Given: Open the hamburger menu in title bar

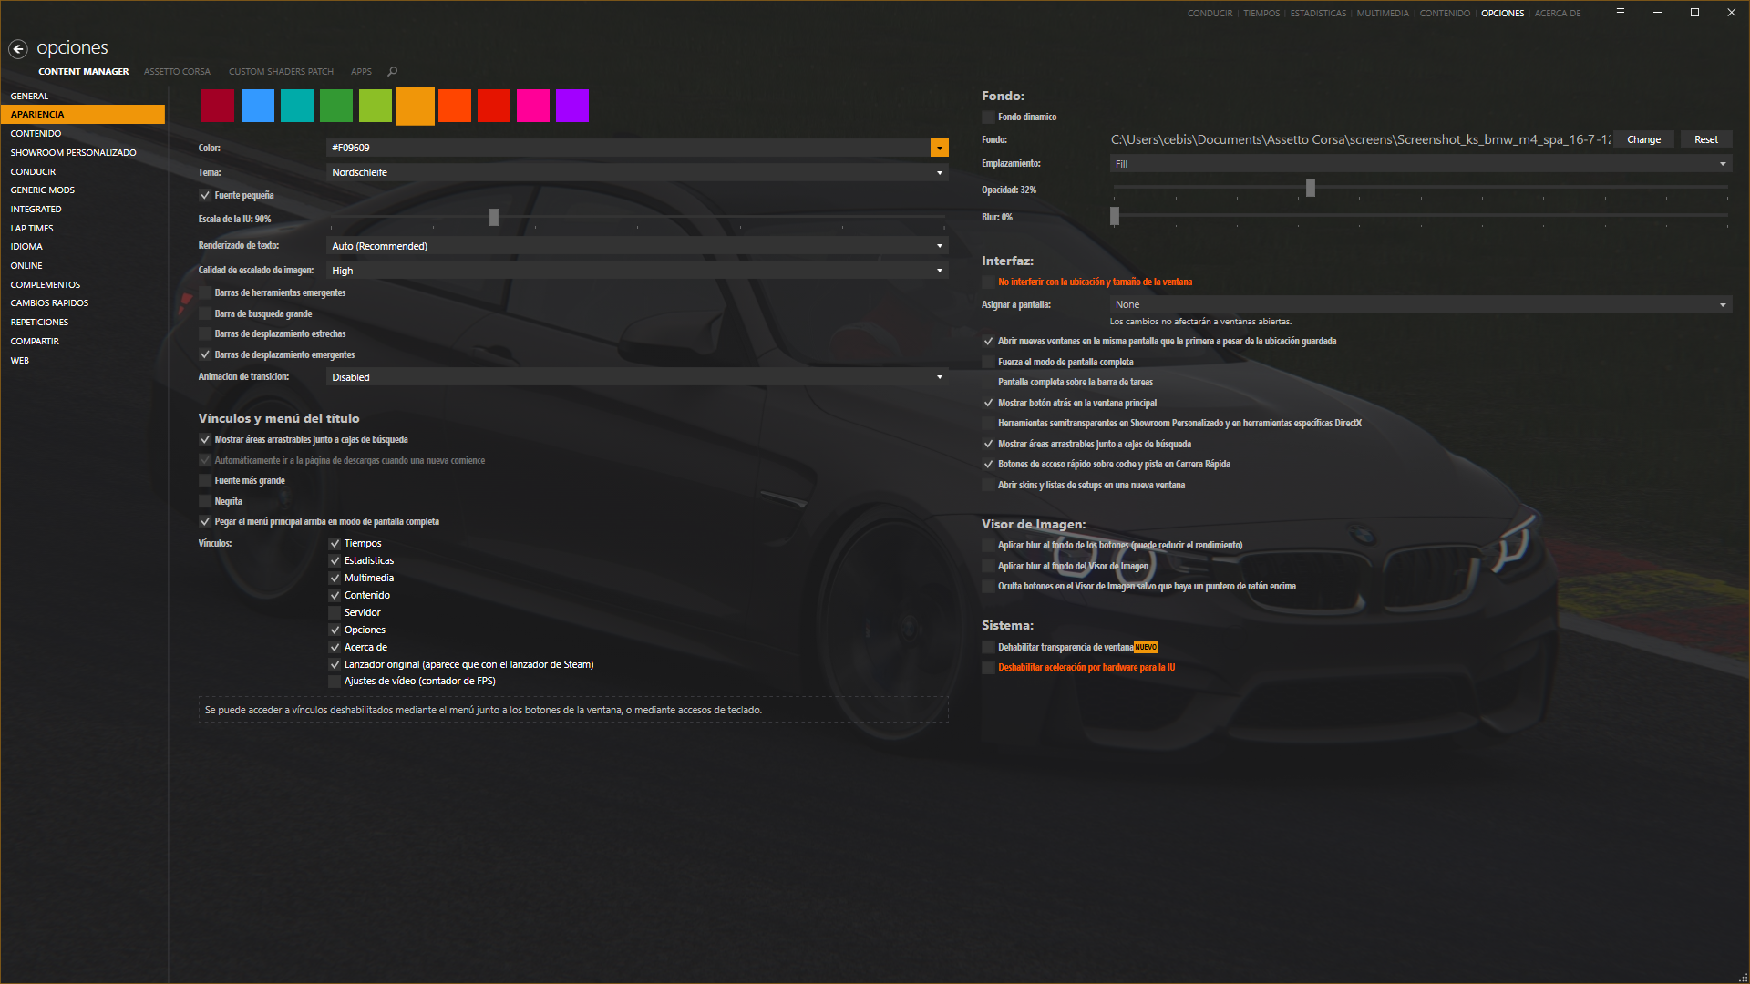Looking at the screenshot, I should point(1621,13).
